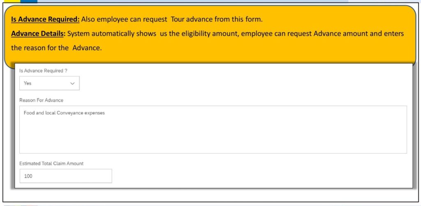This screenshot has height=206, width=421.
Task: Click the 'Estimated Total Claim Amount' label
Action: point(51,163)
